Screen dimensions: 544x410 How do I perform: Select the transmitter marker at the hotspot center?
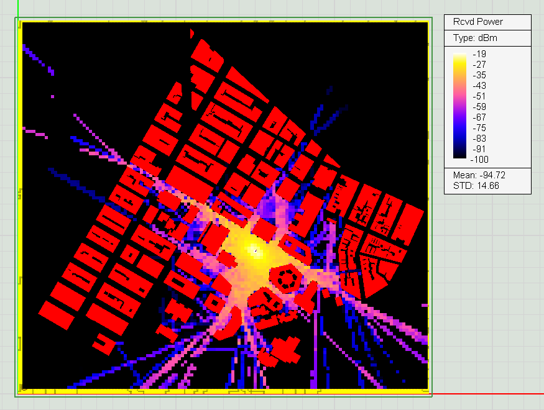click(256, 250)
